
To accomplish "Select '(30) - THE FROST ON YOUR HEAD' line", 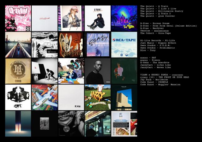I will [x=165, y=77].
